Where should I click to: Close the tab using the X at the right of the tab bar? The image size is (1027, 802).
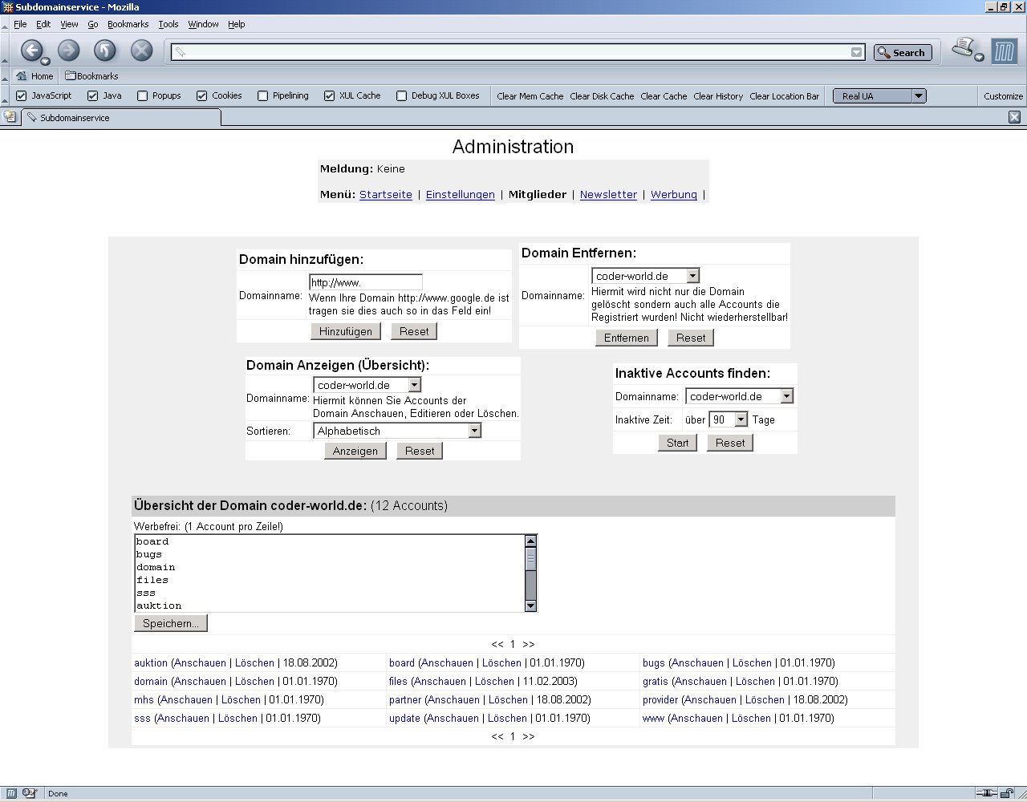tap(1014, 117)
